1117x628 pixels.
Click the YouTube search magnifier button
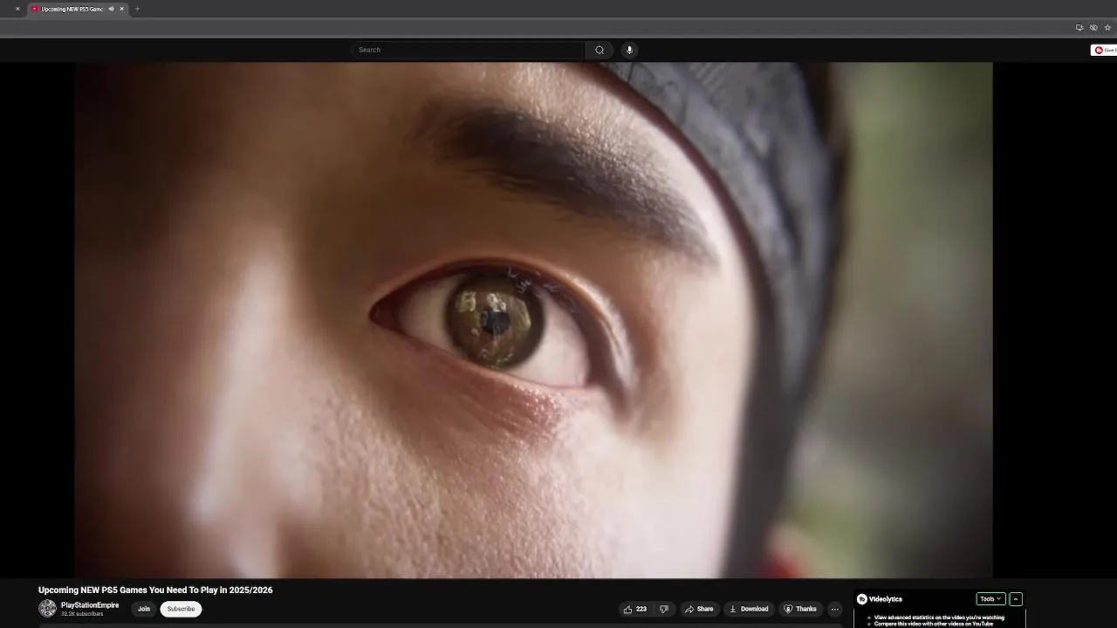pos(600,50)
